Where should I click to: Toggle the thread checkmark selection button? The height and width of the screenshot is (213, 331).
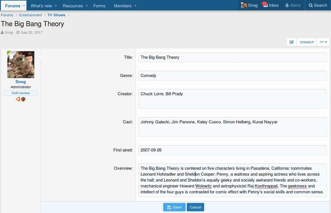pos(292,42)
